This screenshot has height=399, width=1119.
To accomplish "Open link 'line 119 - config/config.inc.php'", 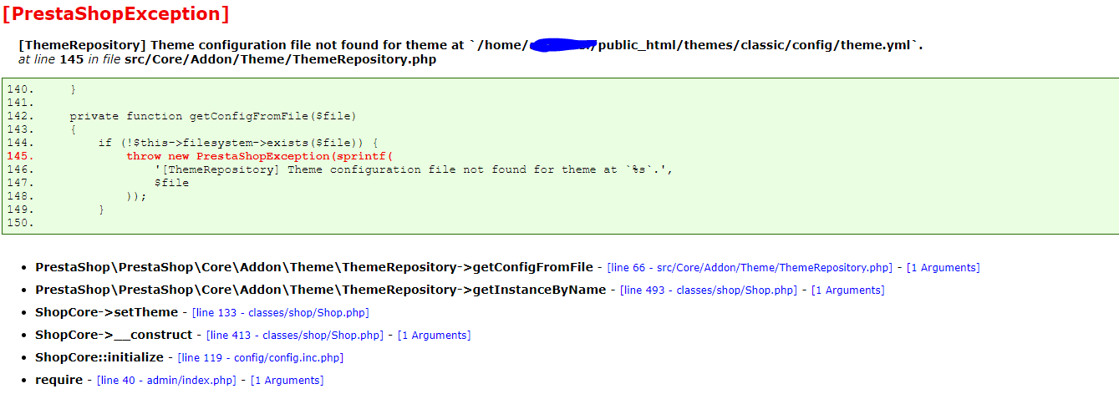I will [x=261, y=358].
